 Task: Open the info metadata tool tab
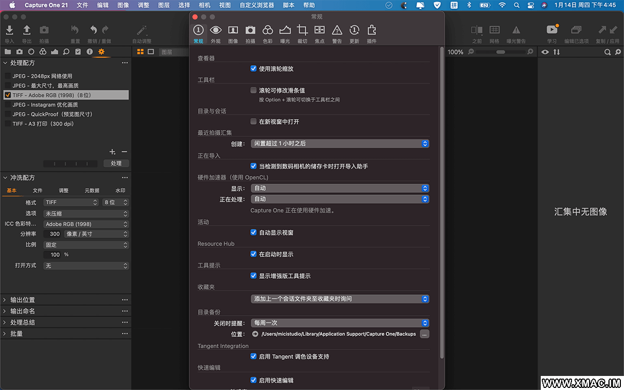89,51
